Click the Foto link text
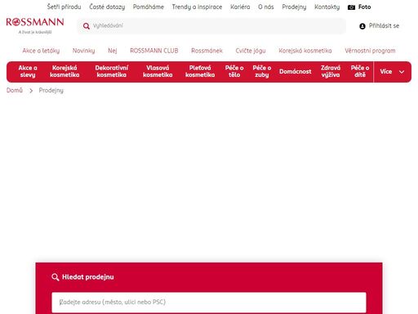 [364, 7]
